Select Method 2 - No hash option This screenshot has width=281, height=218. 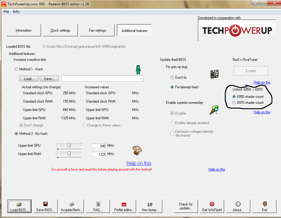pos(16,134)
